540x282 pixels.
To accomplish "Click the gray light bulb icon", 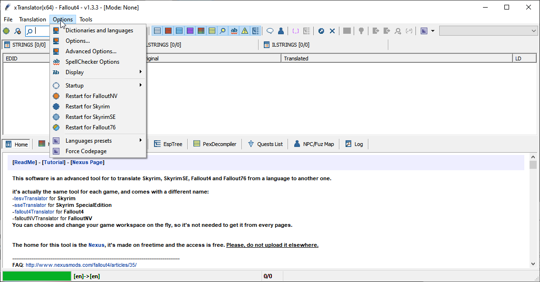I will click(x=361, y=31).
